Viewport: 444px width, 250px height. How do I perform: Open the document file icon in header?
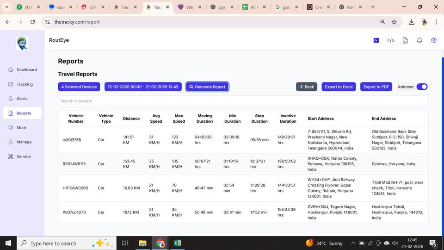click(405, 40)
